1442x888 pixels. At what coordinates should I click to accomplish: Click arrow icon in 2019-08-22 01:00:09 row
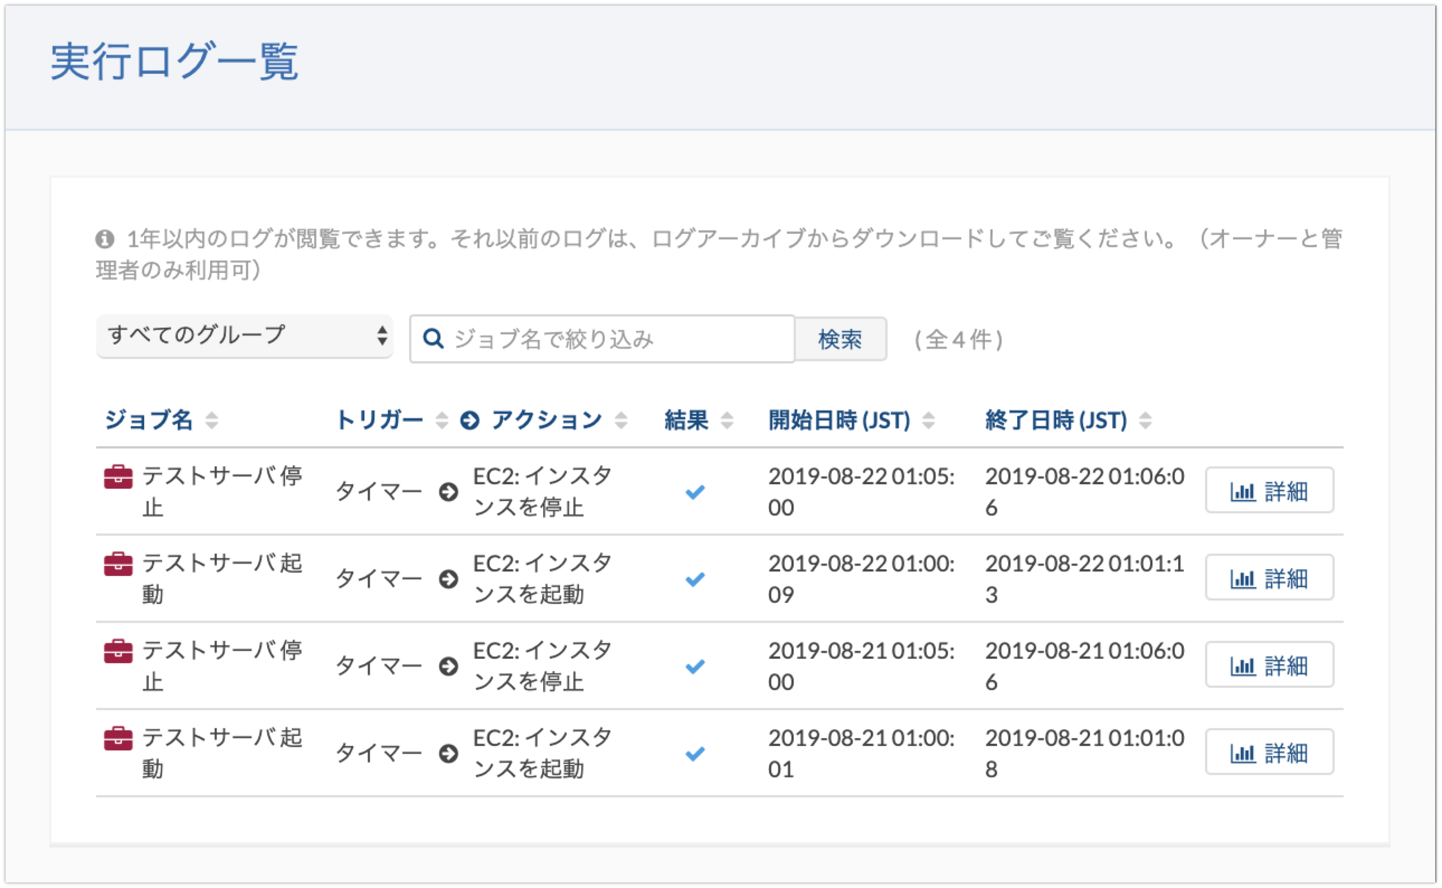[448, 580]
